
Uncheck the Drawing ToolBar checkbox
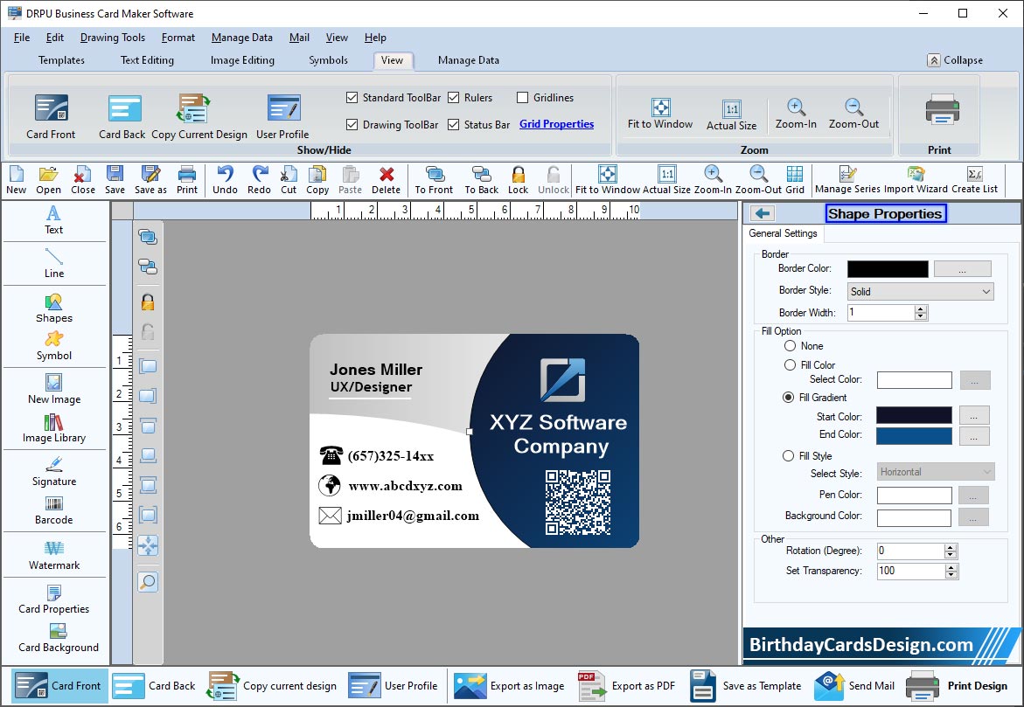[x=352, y=124]
